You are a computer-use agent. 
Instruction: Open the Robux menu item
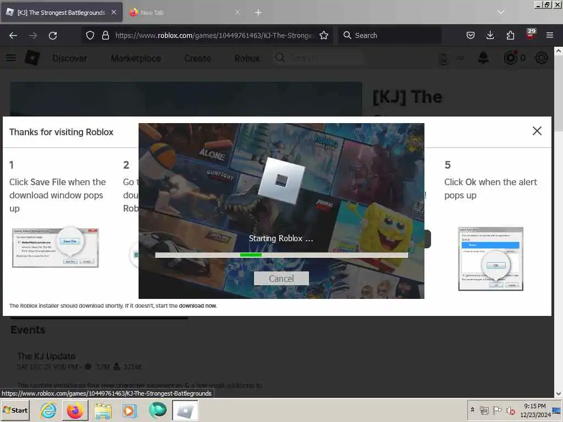[x=247, y=58]
